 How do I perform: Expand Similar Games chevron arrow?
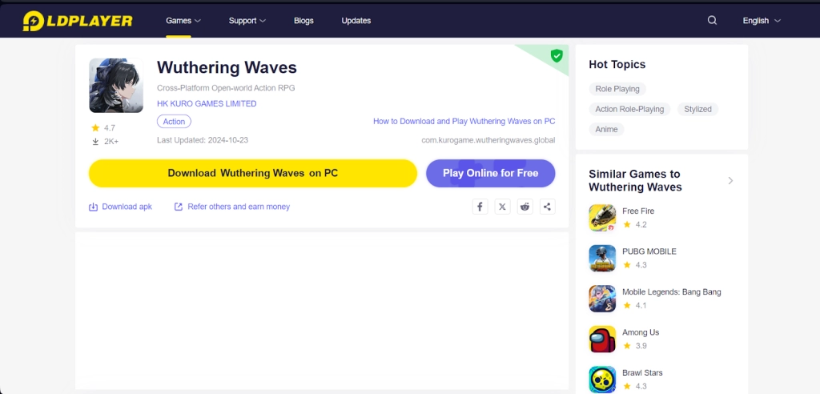730,180
